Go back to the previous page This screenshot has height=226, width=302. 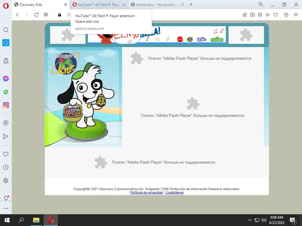(x=17, y=15)
